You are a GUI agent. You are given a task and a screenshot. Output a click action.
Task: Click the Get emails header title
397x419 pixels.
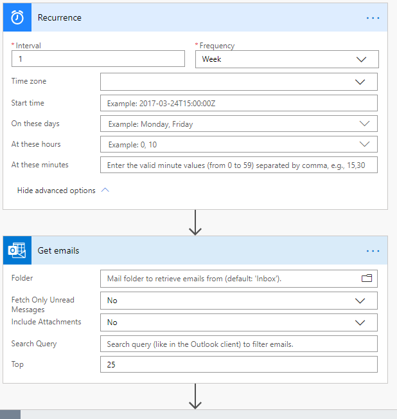[x=58, y=250]
